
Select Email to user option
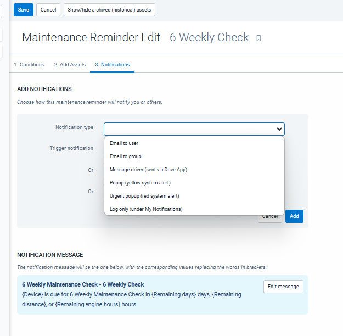124,143
